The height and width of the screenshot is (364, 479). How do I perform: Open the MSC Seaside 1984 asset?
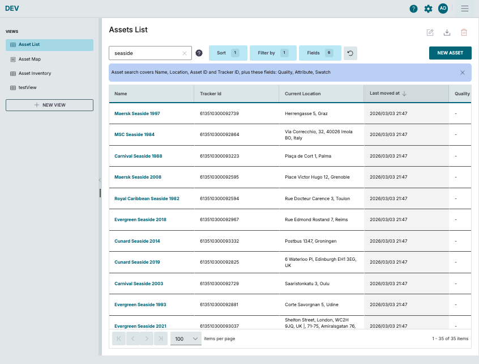click(x=134, y=134)
